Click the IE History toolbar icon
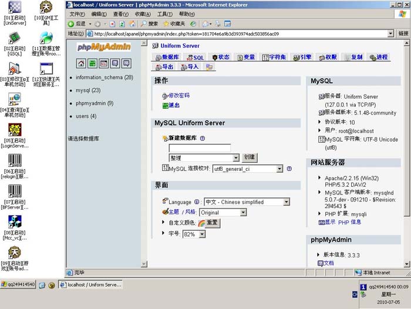 (193, 24)
